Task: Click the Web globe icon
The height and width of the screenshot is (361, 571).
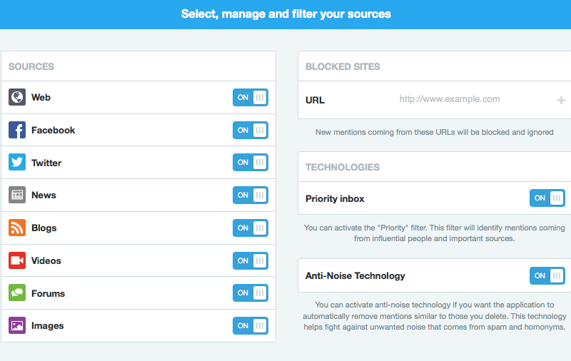Action: pos(17,97)
